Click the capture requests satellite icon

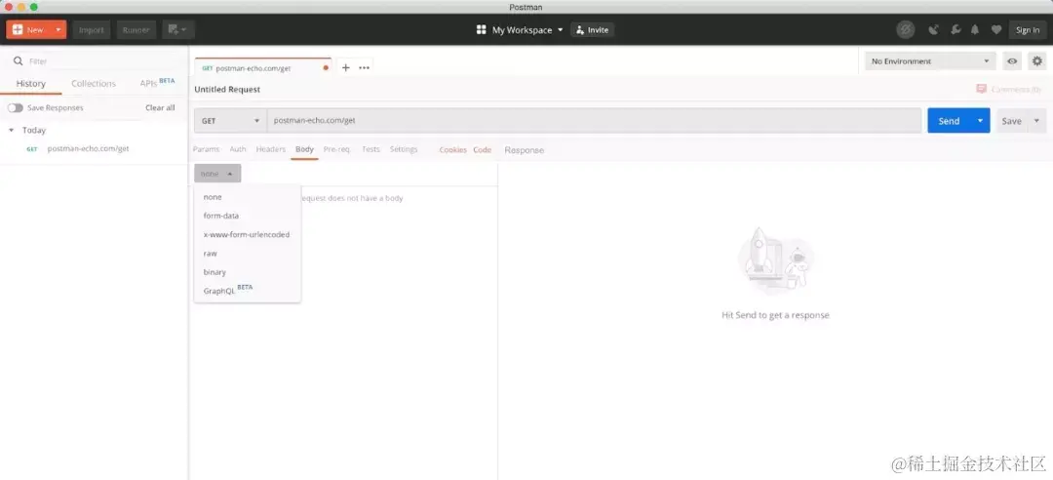click(933, 29)
